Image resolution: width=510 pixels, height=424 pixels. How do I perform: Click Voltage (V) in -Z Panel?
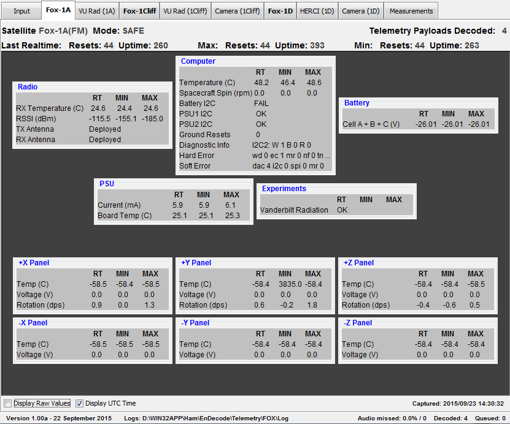click(x=360, y=355)
